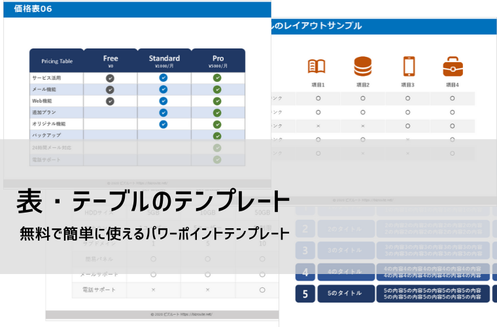Click the 表・テーブルのテンプレート heading
The height and width of the screenshot is (327, 497).
[x=153, y=201]
